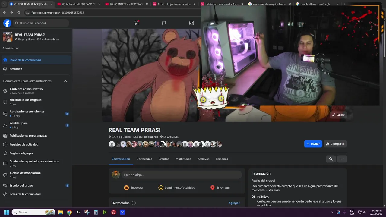Screen dimensions: 386x217
Task: Click the Buscar en Facebook search box
Action: [41, 23]
